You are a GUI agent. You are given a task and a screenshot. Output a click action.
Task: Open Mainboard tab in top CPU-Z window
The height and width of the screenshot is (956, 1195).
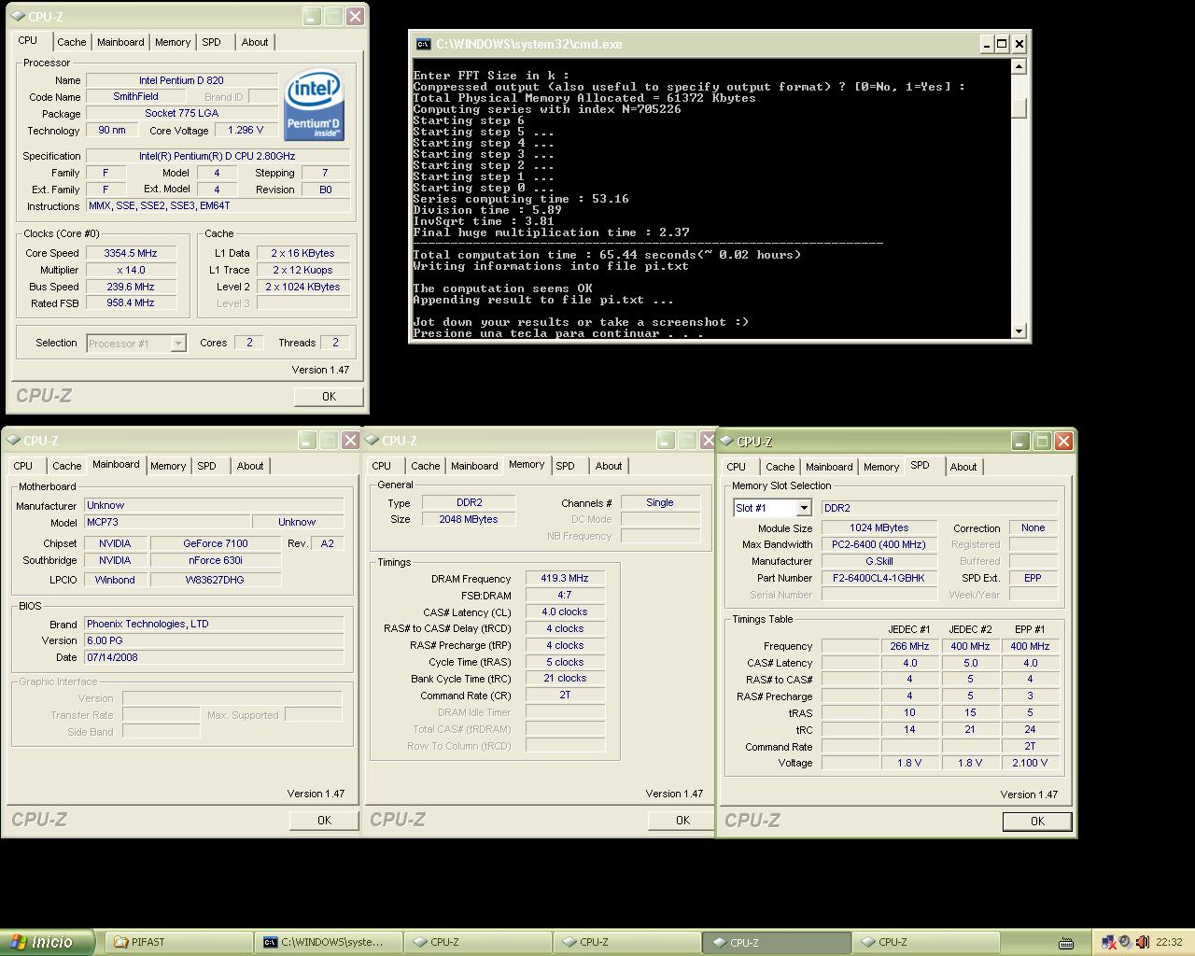[x=120, y=42]
